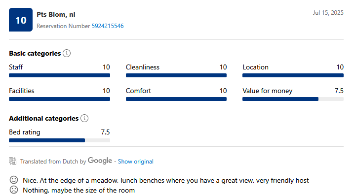Image resolution: width=354 pixels, height=196 pixels.
Task: Click the Facilities rating bar
Action: [x=59, y=99]
